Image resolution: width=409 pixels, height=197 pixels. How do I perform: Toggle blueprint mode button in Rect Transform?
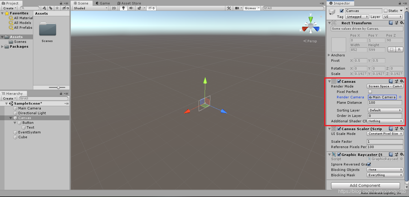click(391, 49)
